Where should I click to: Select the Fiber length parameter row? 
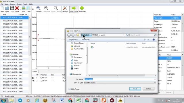point(167,18)
